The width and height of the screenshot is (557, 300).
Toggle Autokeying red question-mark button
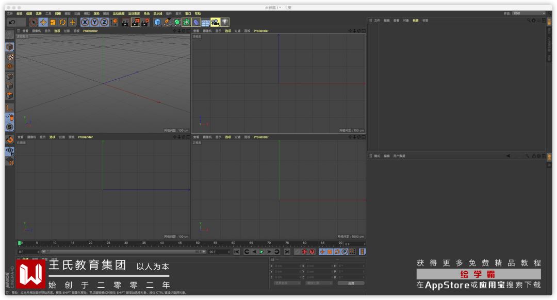click(312, 252)
